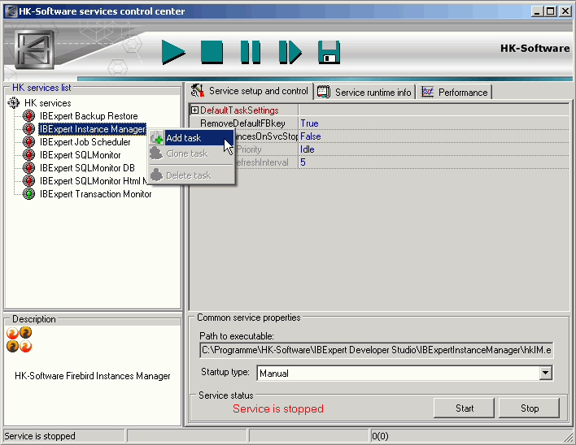Choose Clone task in context menu

coord(192,153)
